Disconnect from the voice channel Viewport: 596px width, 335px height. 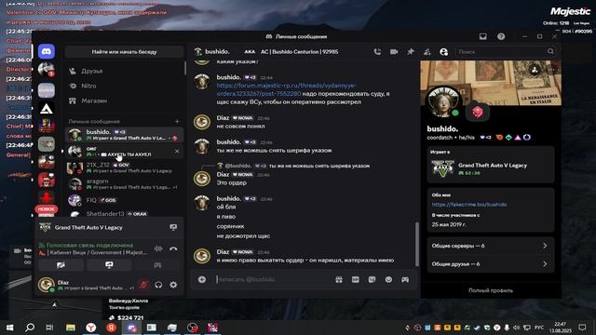click(x=173, y=248)
